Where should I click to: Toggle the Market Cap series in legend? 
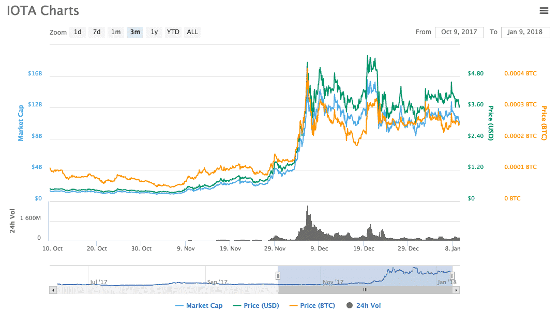[199, 306]
